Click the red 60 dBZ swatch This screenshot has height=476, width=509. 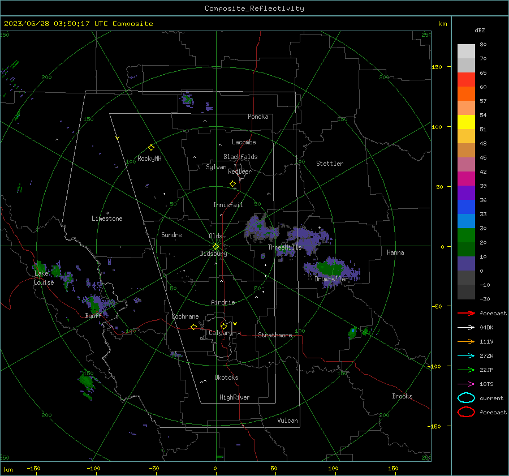pos(466,79)
